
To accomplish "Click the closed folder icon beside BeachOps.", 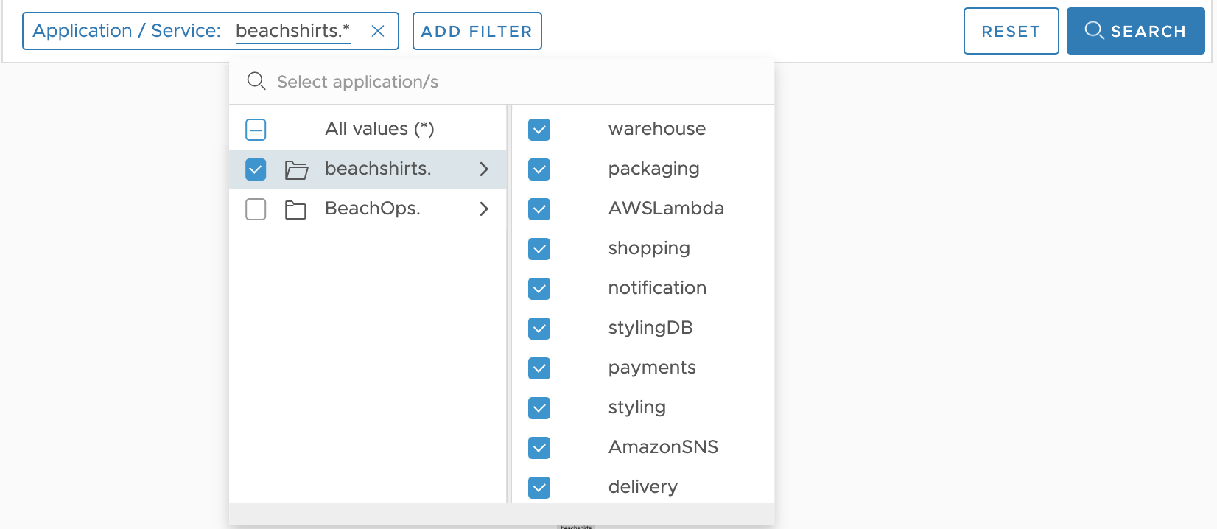I will pyautogui.click(x=295, y=210).
